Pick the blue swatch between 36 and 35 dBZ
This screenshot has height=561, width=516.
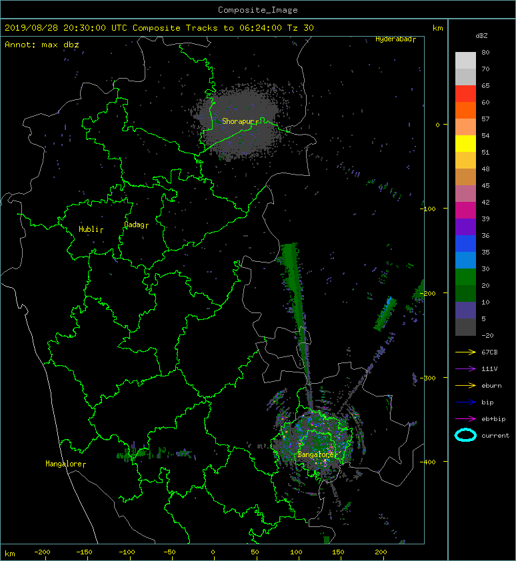tap(465, 244)
